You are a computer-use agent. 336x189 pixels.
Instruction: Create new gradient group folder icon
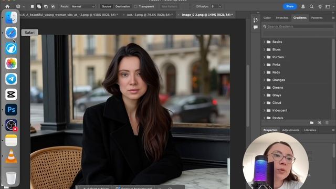click(312, 122)
